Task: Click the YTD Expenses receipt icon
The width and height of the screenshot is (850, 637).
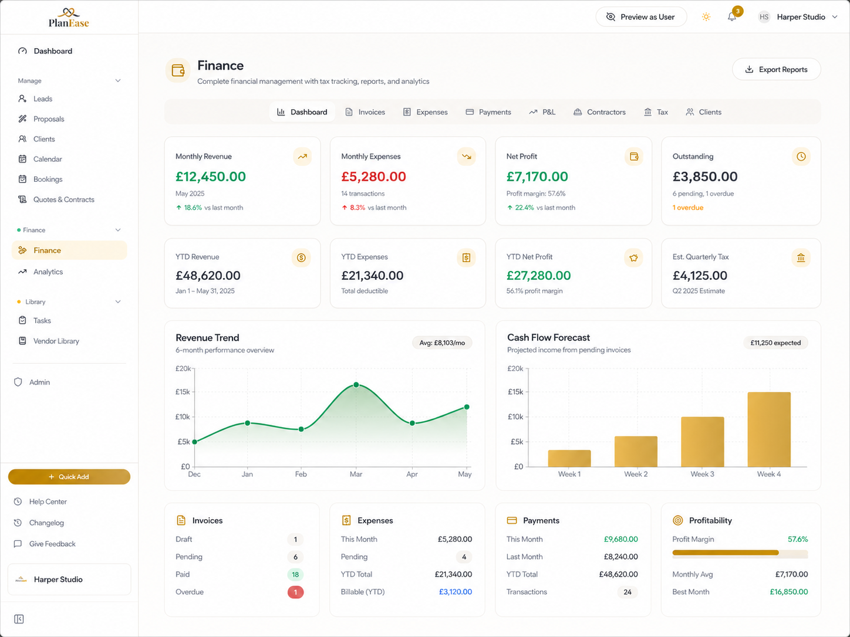Action: tap(467, 257)
